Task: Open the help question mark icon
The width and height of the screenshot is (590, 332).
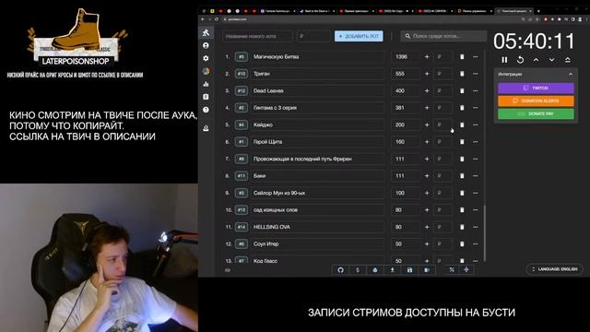Action: [206, 110]
